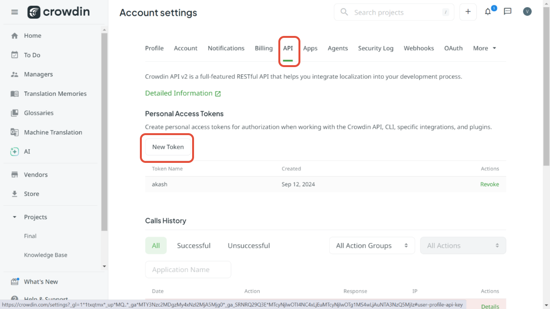Open the user avatar menu

(x=527, y=12)
